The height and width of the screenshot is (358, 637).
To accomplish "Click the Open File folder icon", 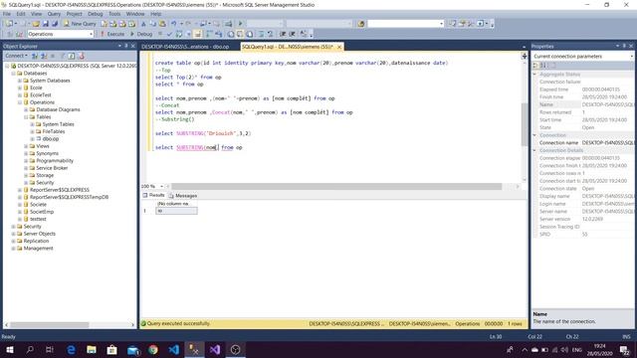I will (x=36, y=24).
